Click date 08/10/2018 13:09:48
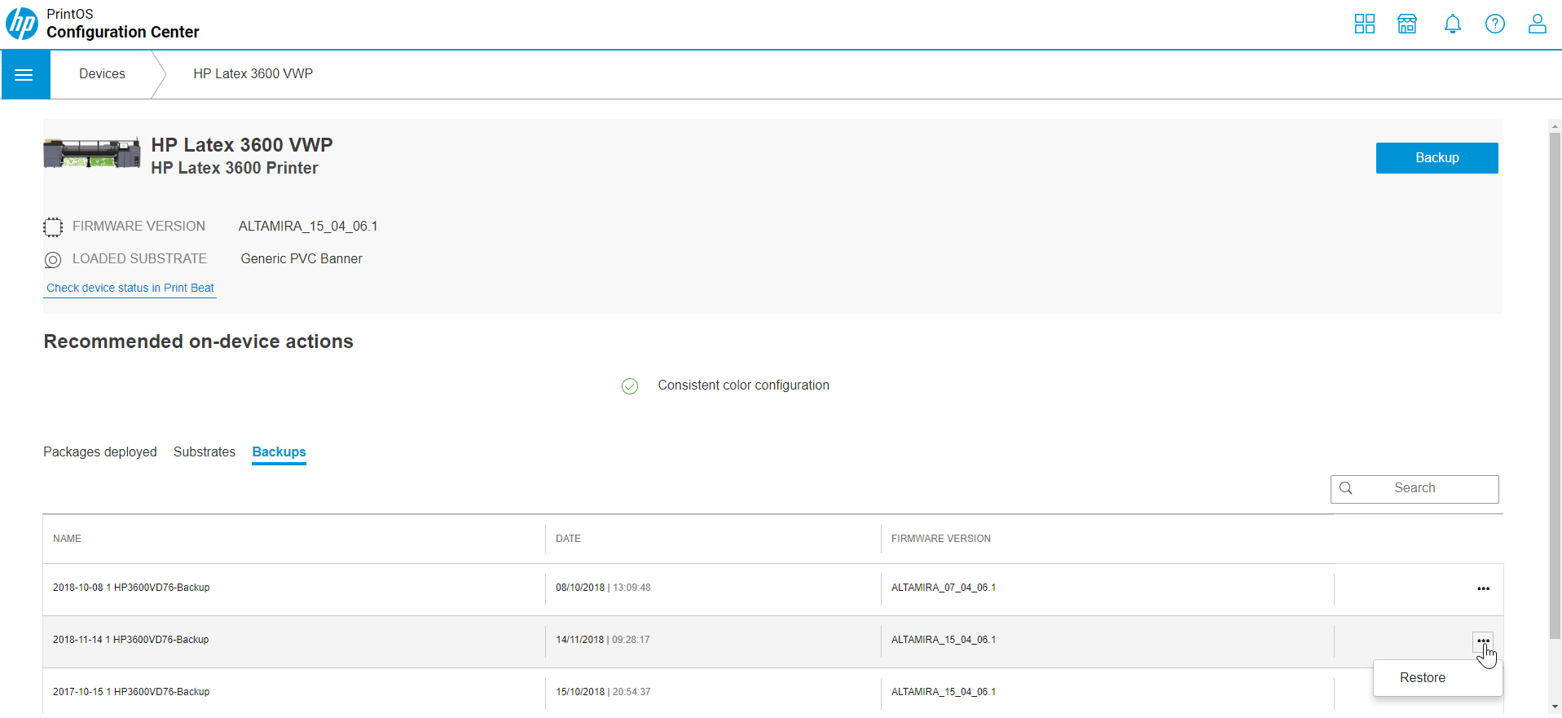This screenshot has height=718, width=1562. [x=603, y=588]
